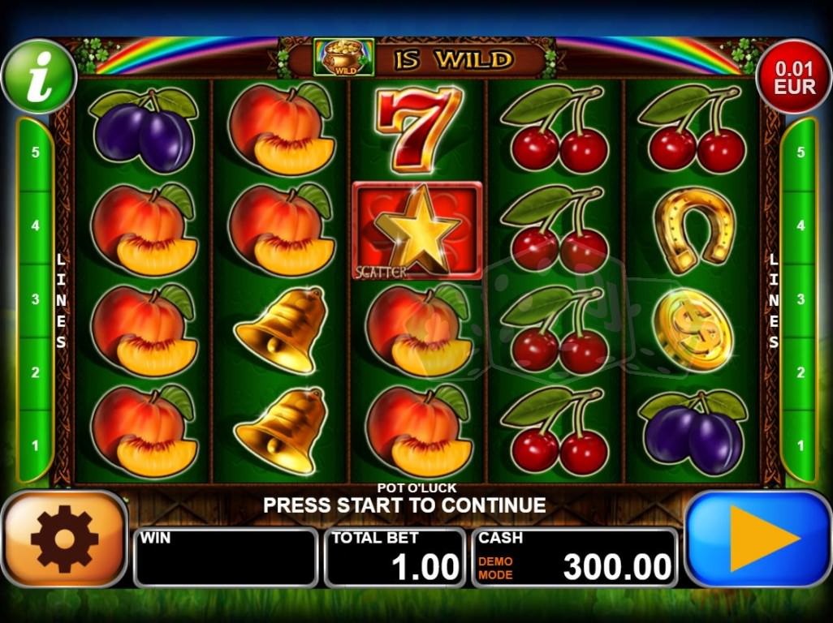Select line 1 on the left panel
This screenshot has width=833, height=623.
coord(35,445)
